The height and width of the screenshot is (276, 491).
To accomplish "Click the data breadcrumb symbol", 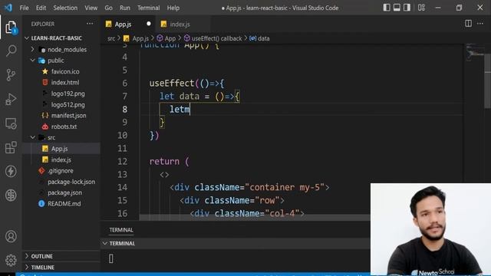I will tap(263, 38).
